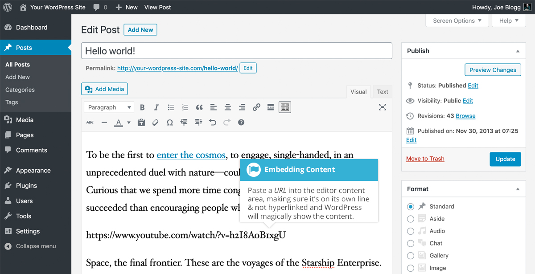
Task: Open the special character Omega icon
Action: click(x=170, y=123)
